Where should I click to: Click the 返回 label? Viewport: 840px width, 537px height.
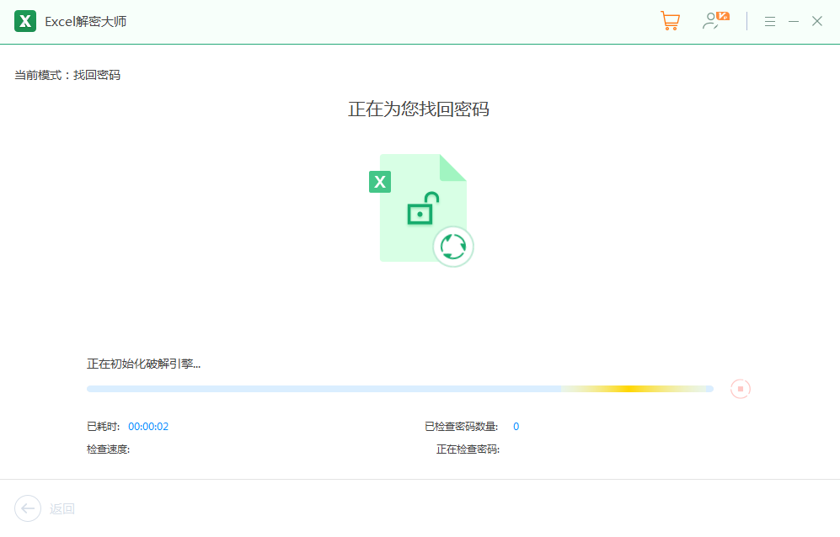(62, 508)
